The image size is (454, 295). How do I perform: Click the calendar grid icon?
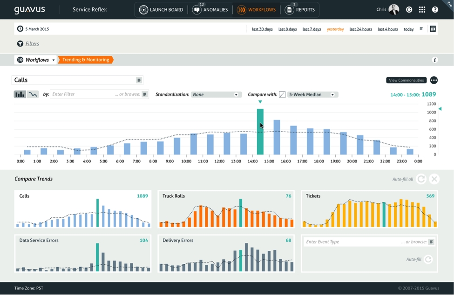point(433,29)
